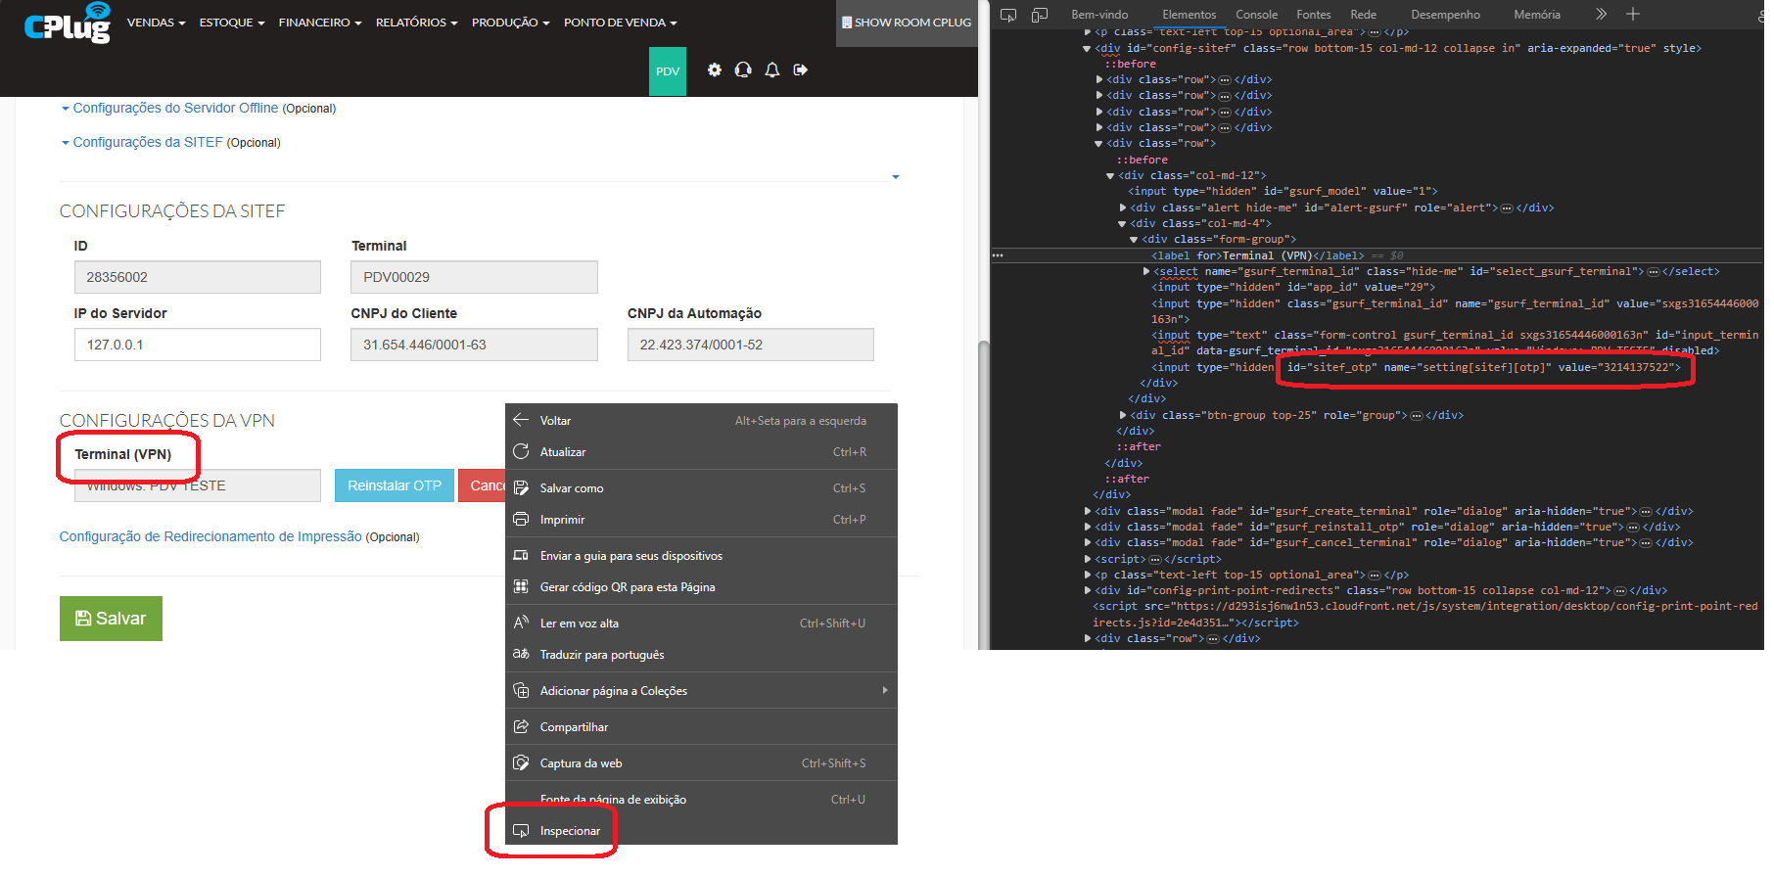This screenshot has height=877, width=1774.
Task: Click the green Salvar button
Action: (111, 619)
